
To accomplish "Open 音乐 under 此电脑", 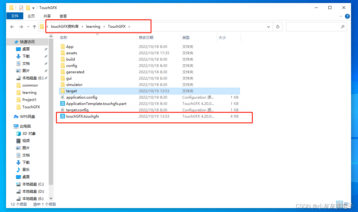I will [26, 170].
